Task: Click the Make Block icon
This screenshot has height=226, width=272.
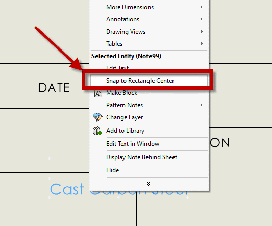Action: [98, 93]
